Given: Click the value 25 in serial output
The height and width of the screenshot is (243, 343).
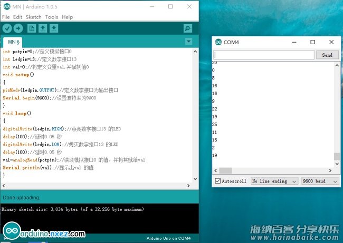Looking at the screenshot, I should pyautogui.click(x=215, y=124).
